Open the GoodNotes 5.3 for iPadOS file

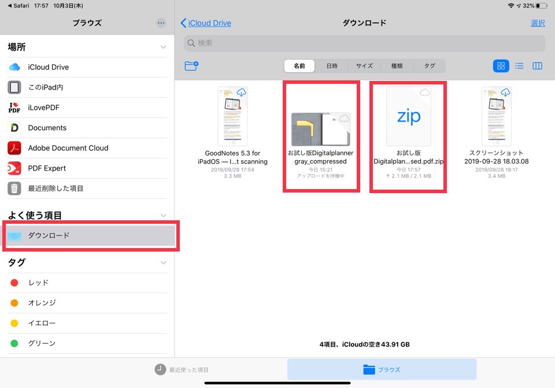pos(232,132)
